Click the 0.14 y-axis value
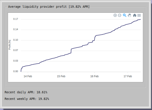The height and width of the screenshot is (110, 152). pos(15,29)
